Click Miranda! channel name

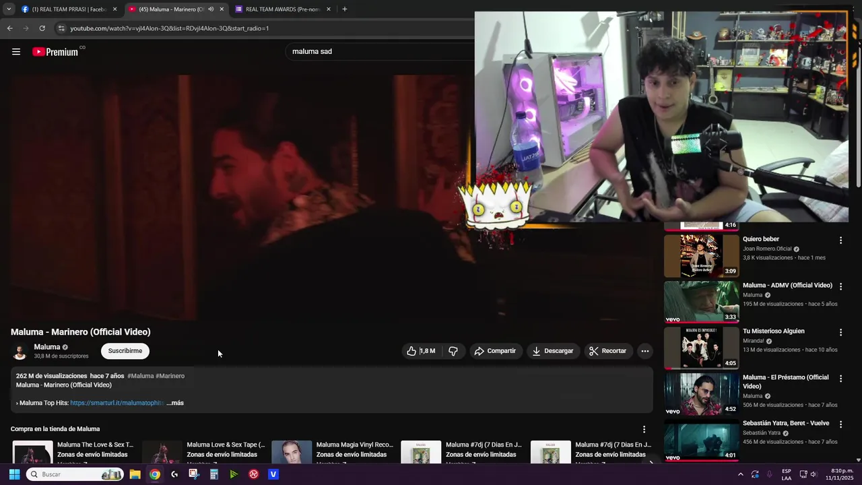coord(754,341)
